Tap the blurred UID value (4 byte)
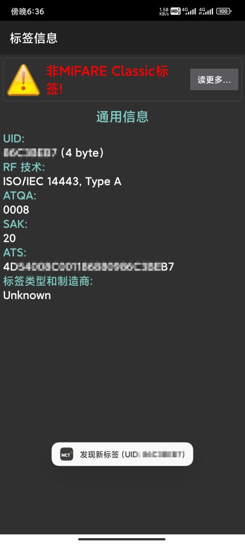The image size is (245, 544). tap(53, 153)
